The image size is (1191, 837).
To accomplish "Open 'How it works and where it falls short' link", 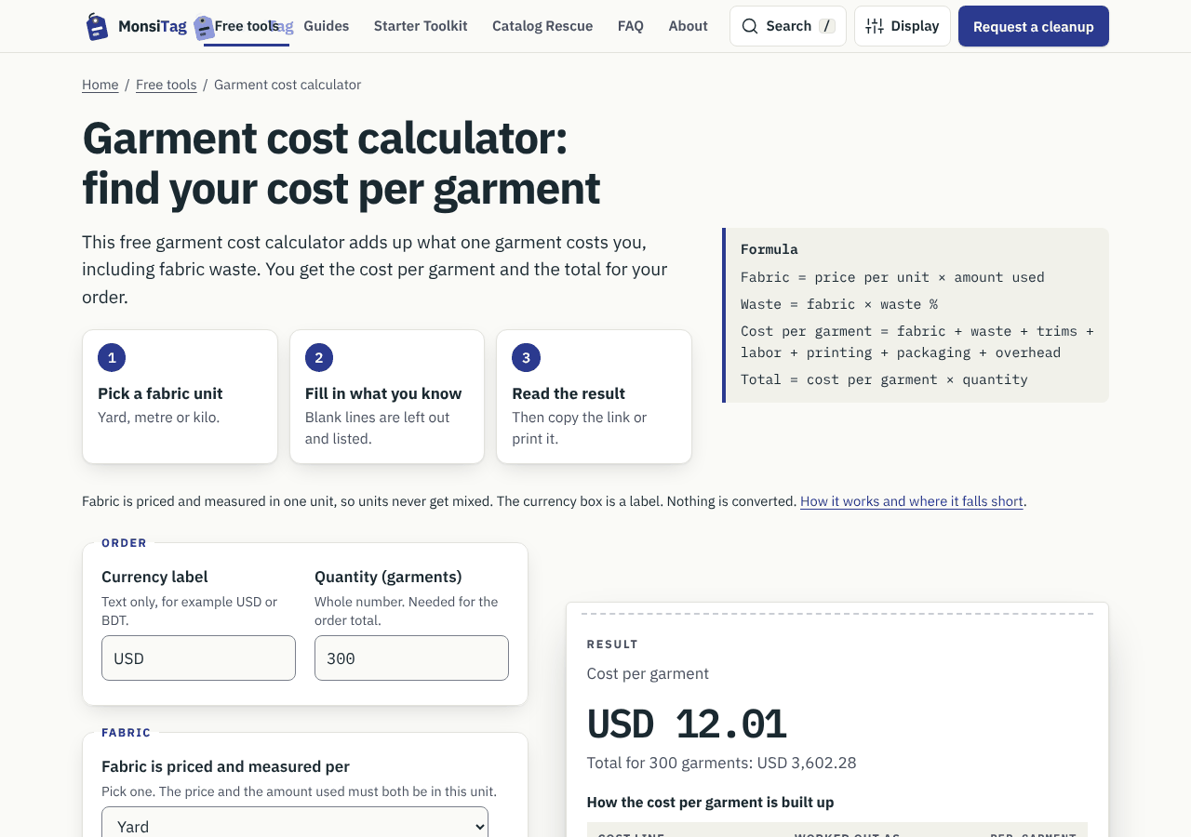I will pyautogui.click(x=912, y=501).
